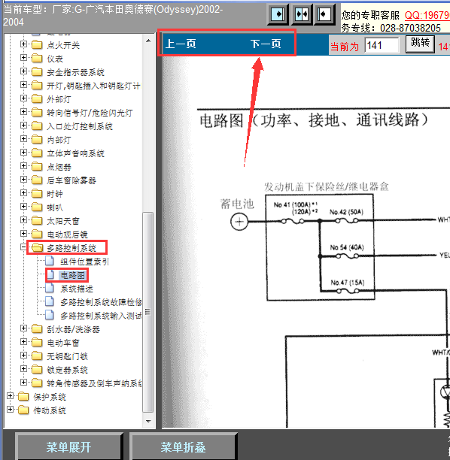
Task: Select the 电动车窗 tree label
Action: (63, 343)
